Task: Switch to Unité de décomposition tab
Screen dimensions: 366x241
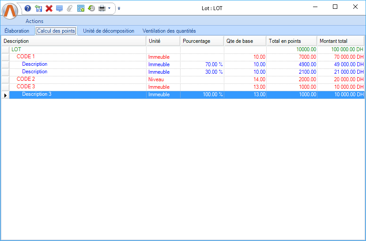Action: (109, 31)
